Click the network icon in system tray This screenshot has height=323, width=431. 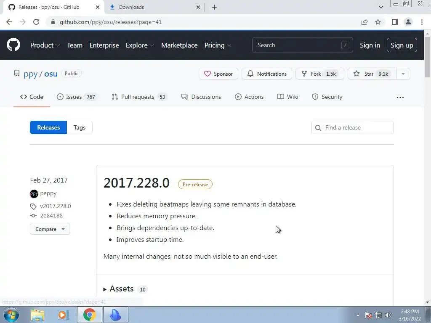coord(378,315)
